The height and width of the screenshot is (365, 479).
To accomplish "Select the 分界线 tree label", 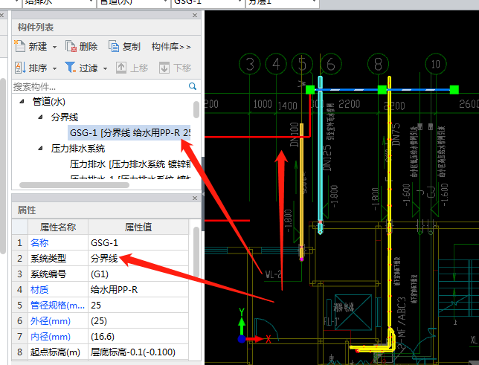I will pyautogui.click(x=65, y=117).
